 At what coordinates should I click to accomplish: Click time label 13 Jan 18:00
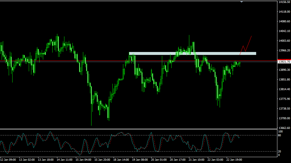46,160
